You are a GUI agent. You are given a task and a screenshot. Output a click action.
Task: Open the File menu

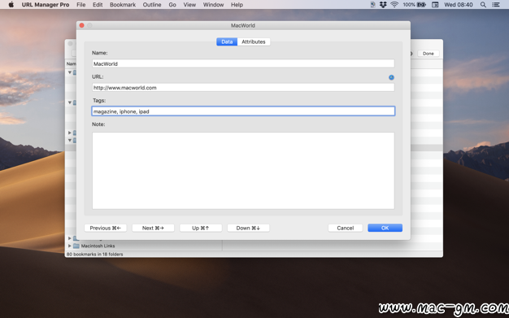click(80, 5)
